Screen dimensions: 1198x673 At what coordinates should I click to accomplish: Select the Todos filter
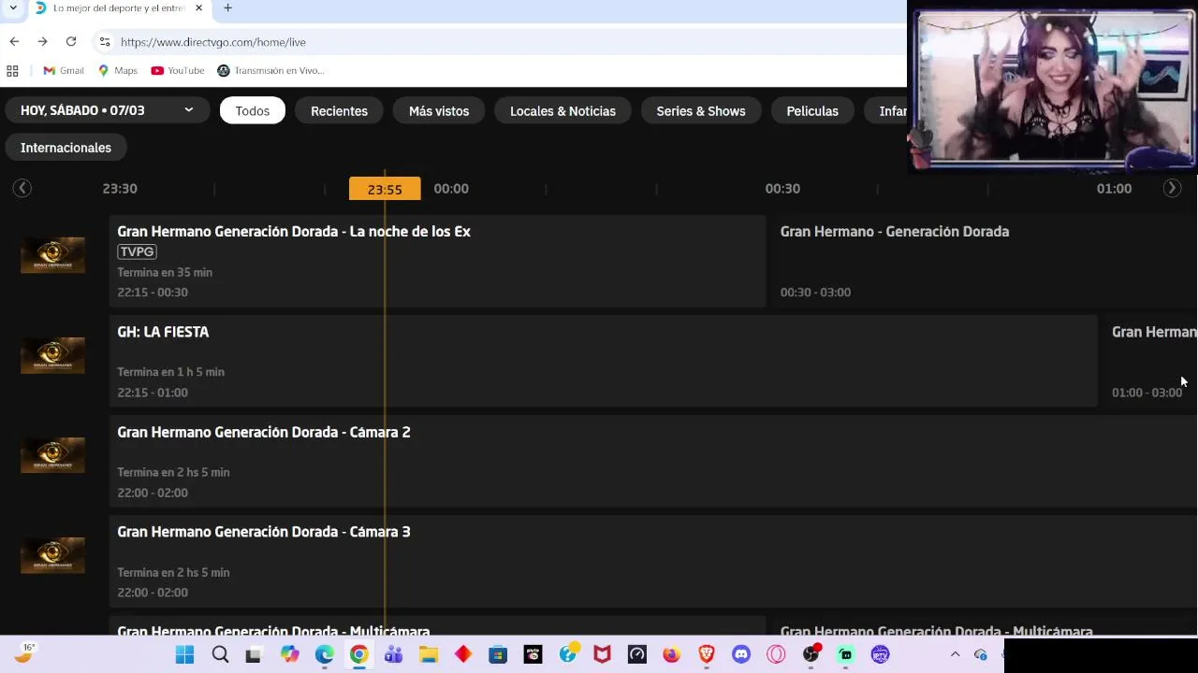coord(252,110)
